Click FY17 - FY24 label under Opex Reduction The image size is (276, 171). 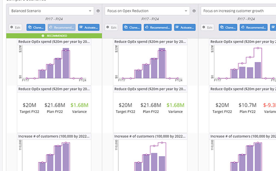pyautogui.click(x=150, y=19)
